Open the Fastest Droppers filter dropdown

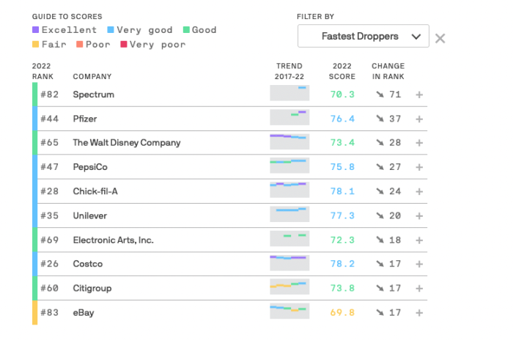click(363, 36)
